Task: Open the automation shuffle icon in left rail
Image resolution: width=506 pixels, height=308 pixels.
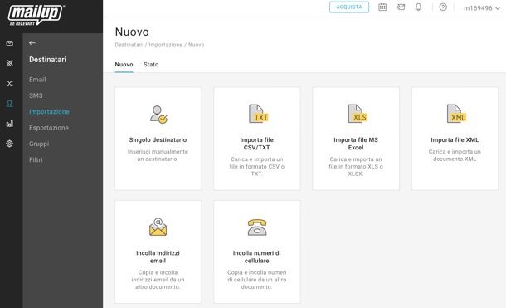Action: (10, 83)
